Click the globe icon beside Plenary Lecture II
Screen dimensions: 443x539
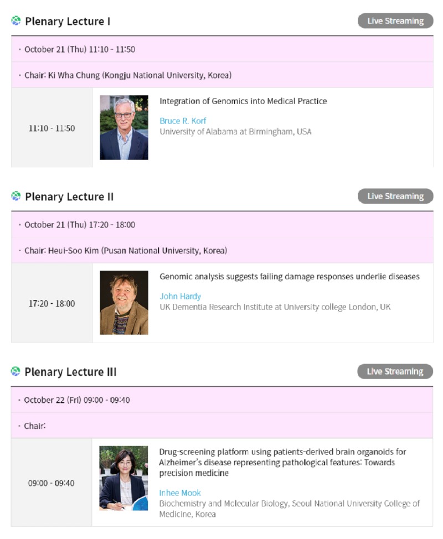click(16, 196)
